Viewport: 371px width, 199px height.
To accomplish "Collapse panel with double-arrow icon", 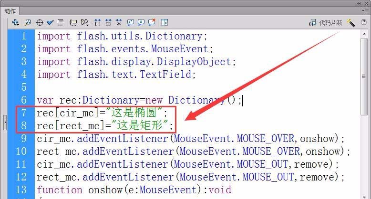I will (359, 3).
